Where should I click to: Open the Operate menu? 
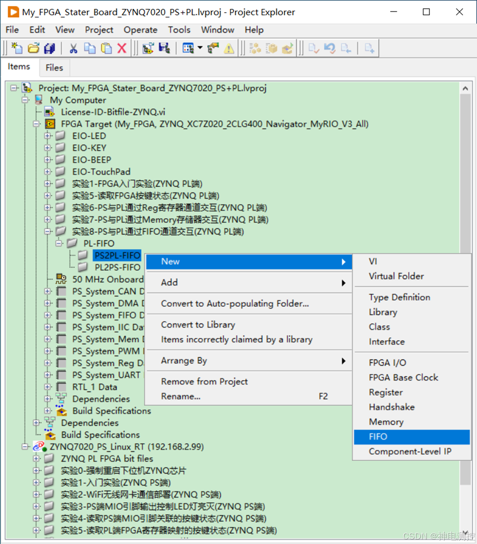tap(141, 30)
